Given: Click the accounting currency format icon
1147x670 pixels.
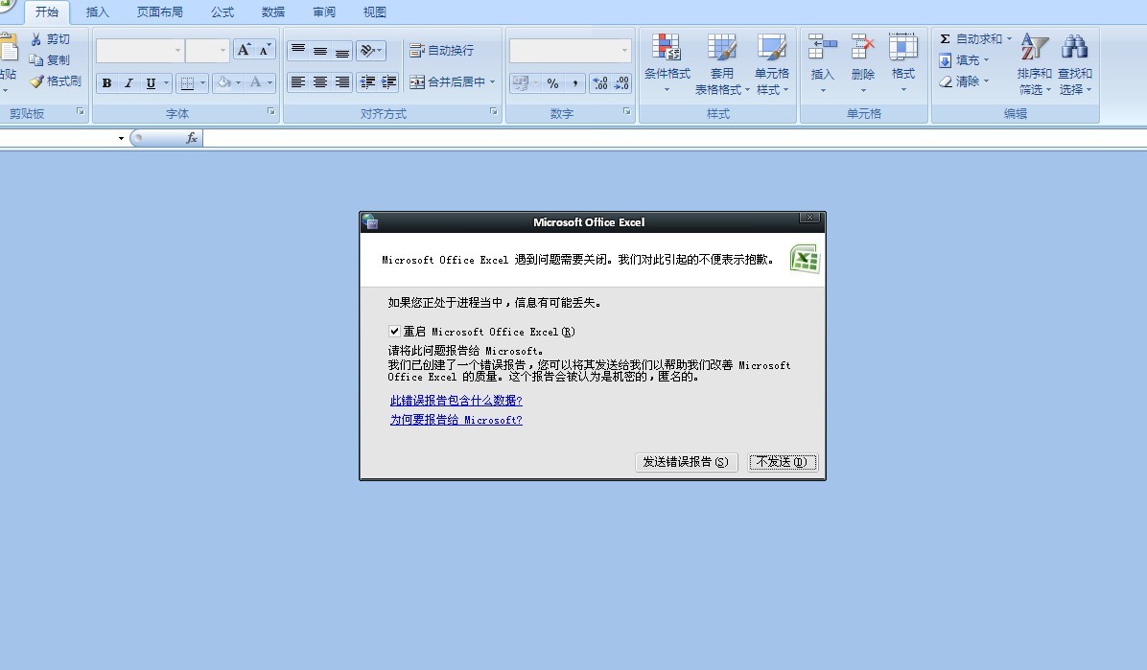Looking at the screenshot, I should (x=520, y=82).
